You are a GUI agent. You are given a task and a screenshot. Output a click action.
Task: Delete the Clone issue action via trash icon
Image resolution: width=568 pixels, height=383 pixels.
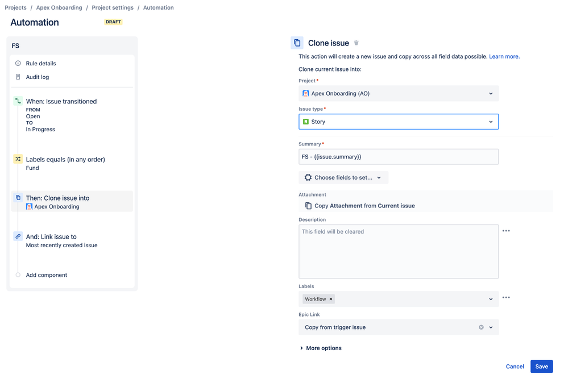pos(356,43)
